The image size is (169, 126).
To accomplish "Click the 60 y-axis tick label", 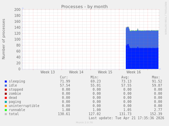I will coord(18,51).
